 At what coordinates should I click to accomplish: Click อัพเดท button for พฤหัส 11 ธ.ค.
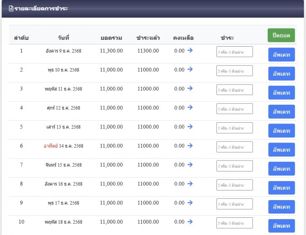(282, 93)
